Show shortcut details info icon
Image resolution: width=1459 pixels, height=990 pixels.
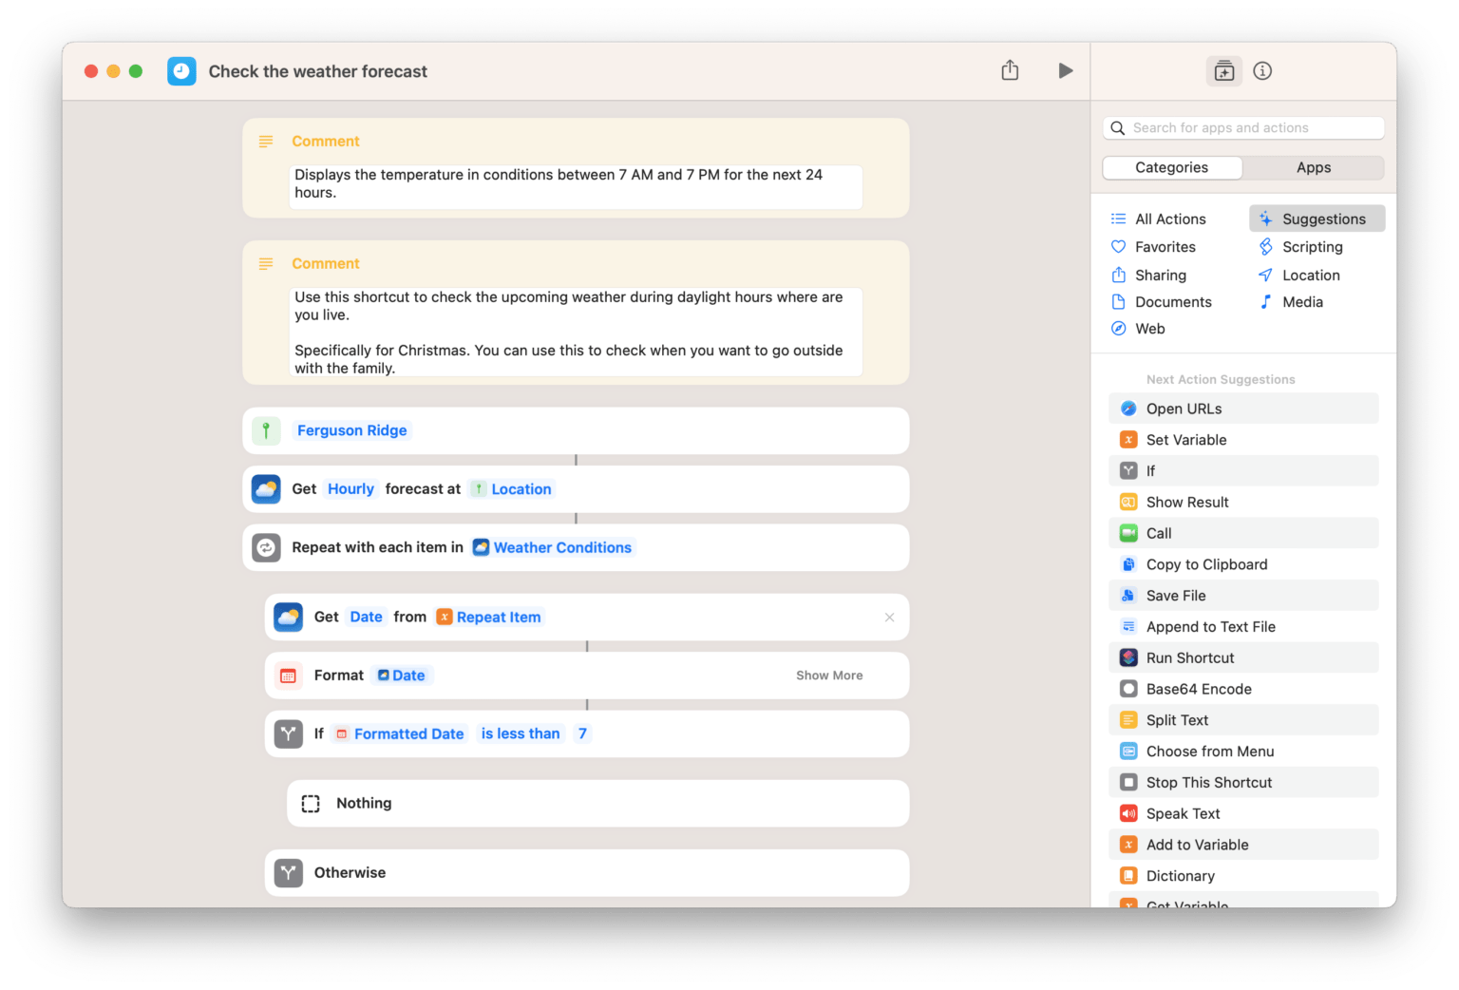click(x=1262, y=71)
